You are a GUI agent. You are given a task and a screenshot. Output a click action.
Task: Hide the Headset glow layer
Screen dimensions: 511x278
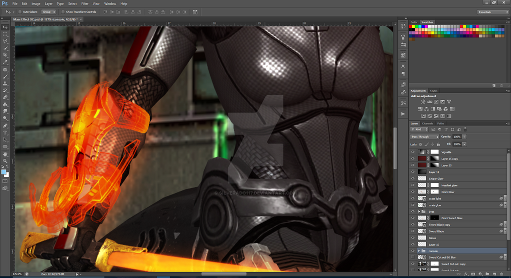413,185
